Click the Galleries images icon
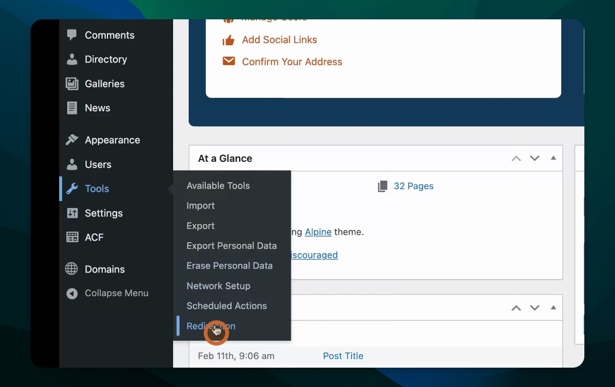This screenshot has height=387, width=615. [x=72, y=83]
